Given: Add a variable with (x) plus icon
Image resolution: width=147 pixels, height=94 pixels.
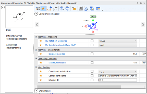Looking at the screenshot, I should (x=50, y=8).
